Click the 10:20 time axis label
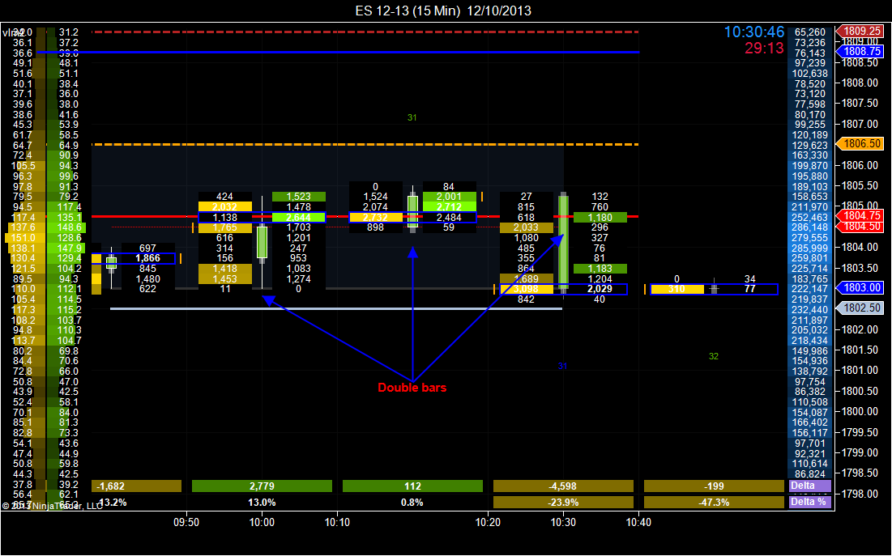The height and width of the screenshot is (556, 892). [x=488, y=523]
